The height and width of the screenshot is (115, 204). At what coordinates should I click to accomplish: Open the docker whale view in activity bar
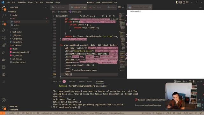pyautogui.click(x=4, y=60)
